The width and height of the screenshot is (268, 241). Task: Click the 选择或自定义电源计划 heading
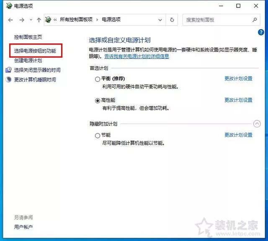(x=119, y=40)
